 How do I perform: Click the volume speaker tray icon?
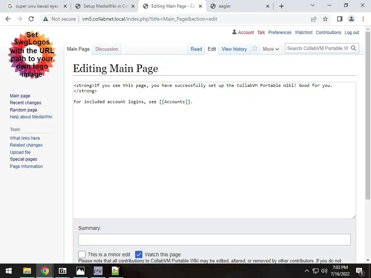324,271
